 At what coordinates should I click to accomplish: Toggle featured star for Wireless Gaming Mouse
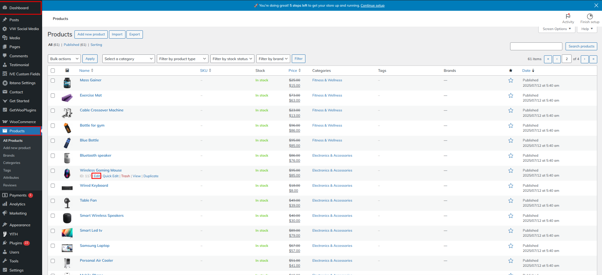coord(510,171)
